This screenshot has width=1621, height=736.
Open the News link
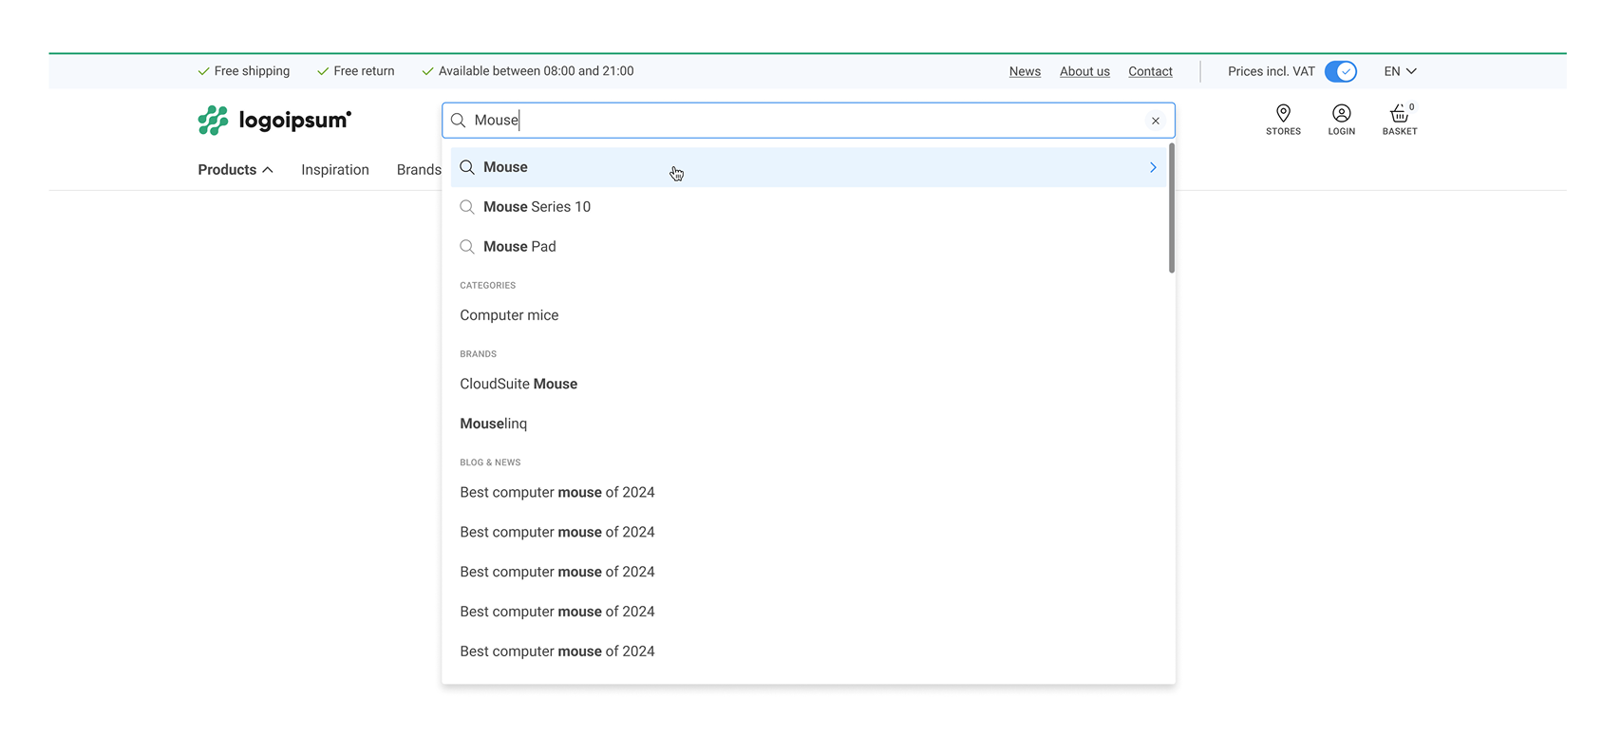click(x=1025, y=71)
